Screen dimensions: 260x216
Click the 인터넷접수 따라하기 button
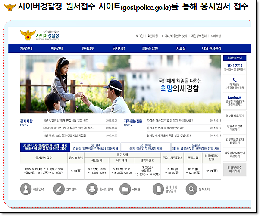click(235, 169)
